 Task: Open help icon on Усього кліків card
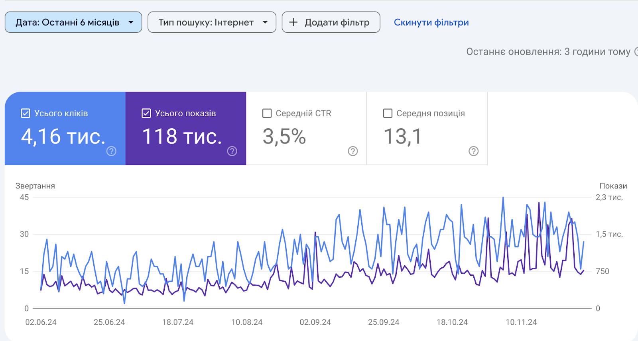click(x=111, y=151)
